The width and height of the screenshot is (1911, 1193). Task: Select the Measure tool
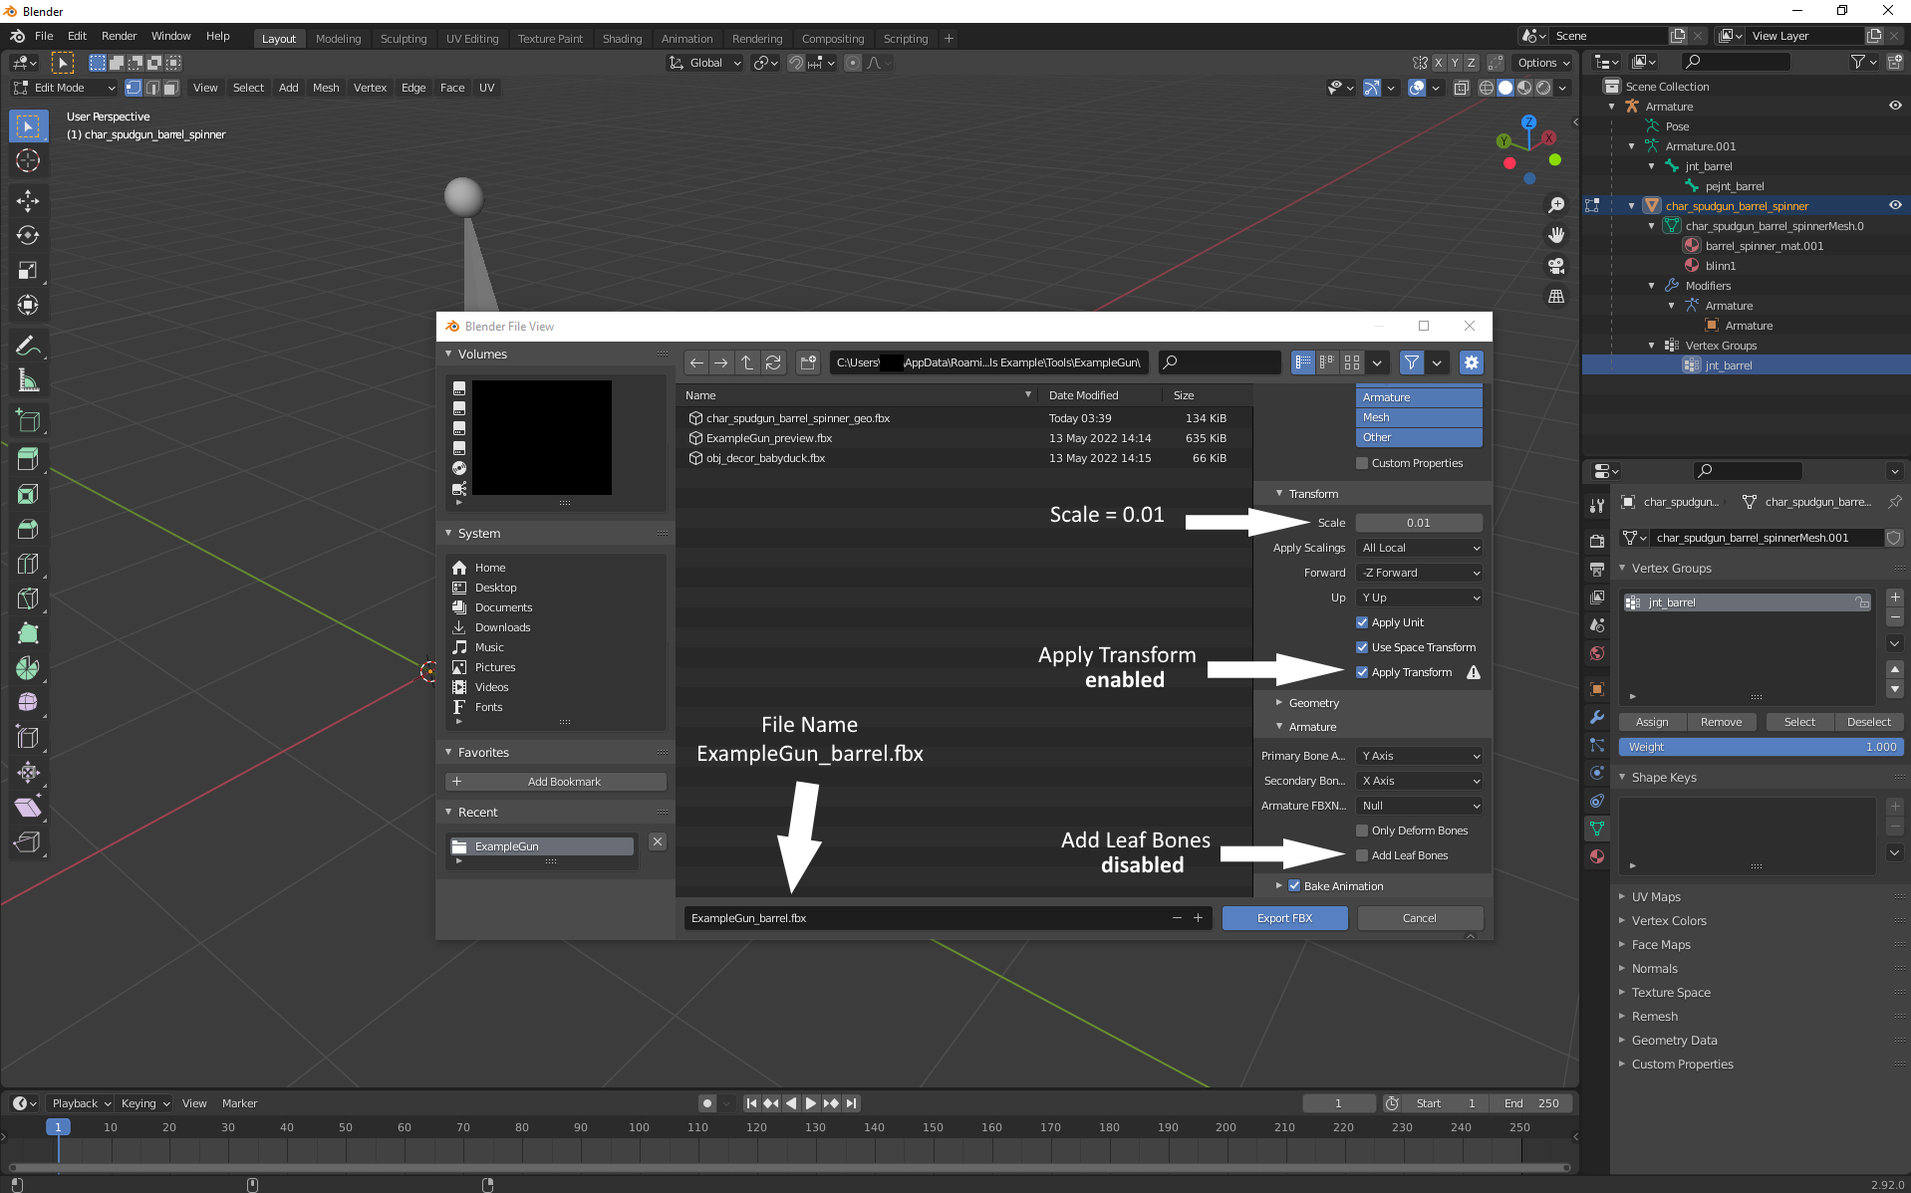(28, 380)
